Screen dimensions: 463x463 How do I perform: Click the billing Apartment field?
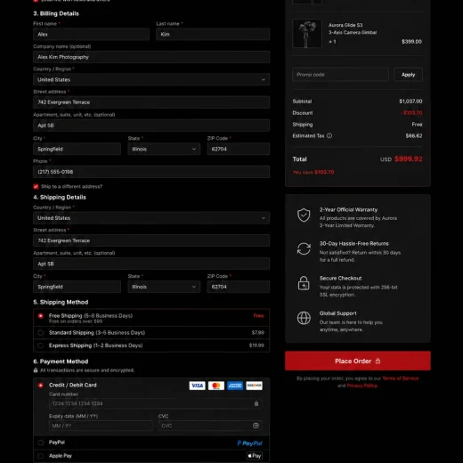click(x=151, y=126)
